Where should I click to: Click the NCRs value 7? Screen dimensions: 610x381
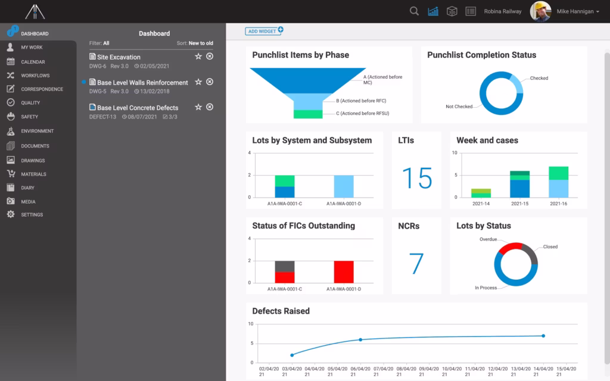[x=416, y=264]
